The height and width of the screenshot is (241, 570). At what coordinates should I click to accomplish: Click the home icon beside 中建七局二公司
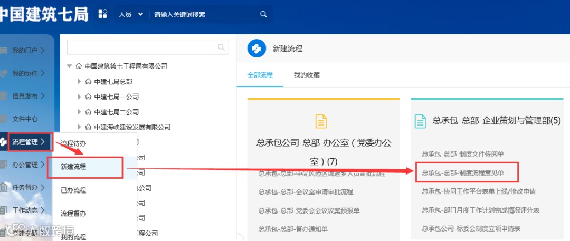(88, 112)
